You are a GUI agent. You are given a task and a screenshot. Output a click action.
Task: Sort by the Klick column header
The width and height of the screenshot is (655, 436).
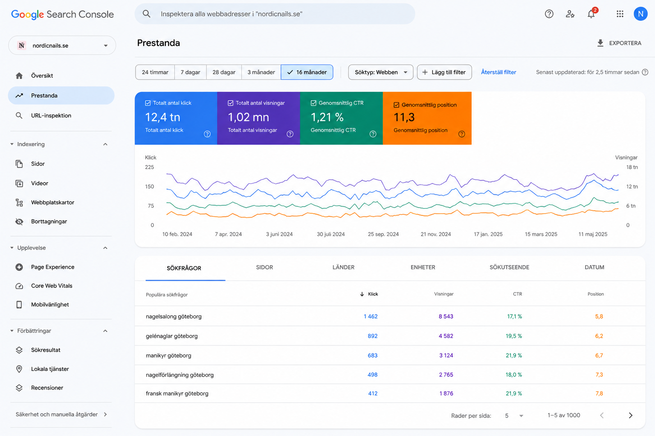pos(369,294)
